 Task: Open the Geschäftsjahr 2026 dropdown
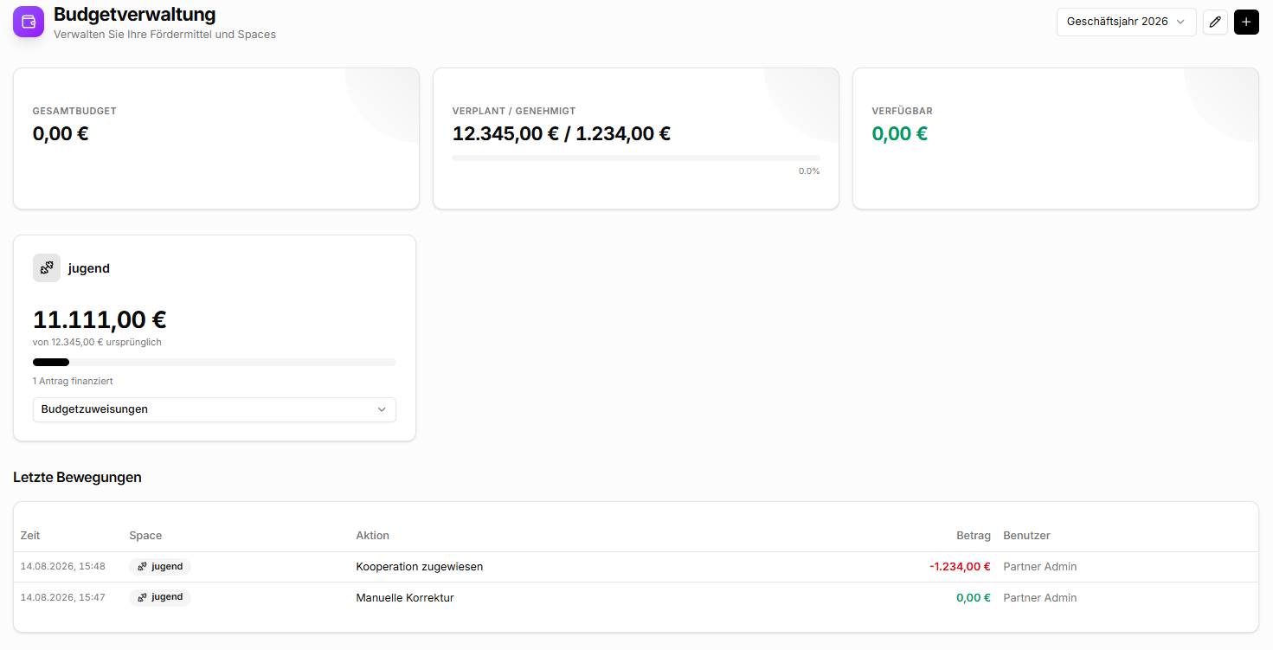click(1126, 22)
